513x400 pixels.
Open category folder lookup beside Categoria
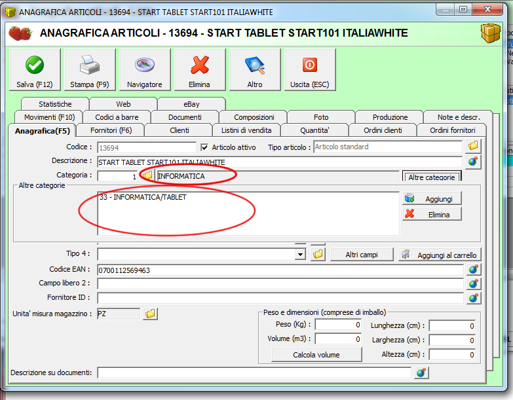(147, 175)
